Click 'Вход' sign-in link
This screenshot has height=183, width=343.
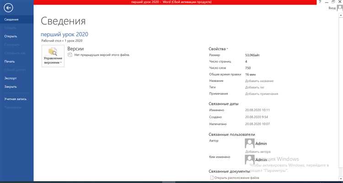(332, 8)
